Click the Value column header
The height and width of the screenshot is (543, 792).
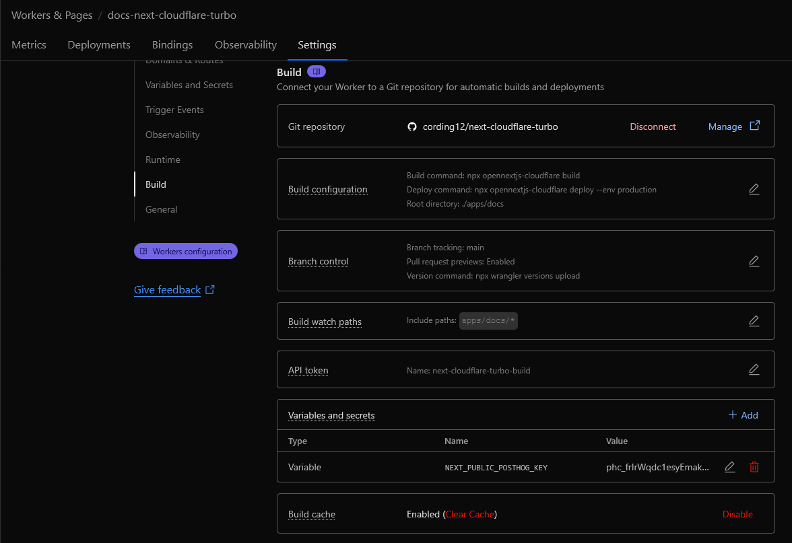tap(617, 441)
